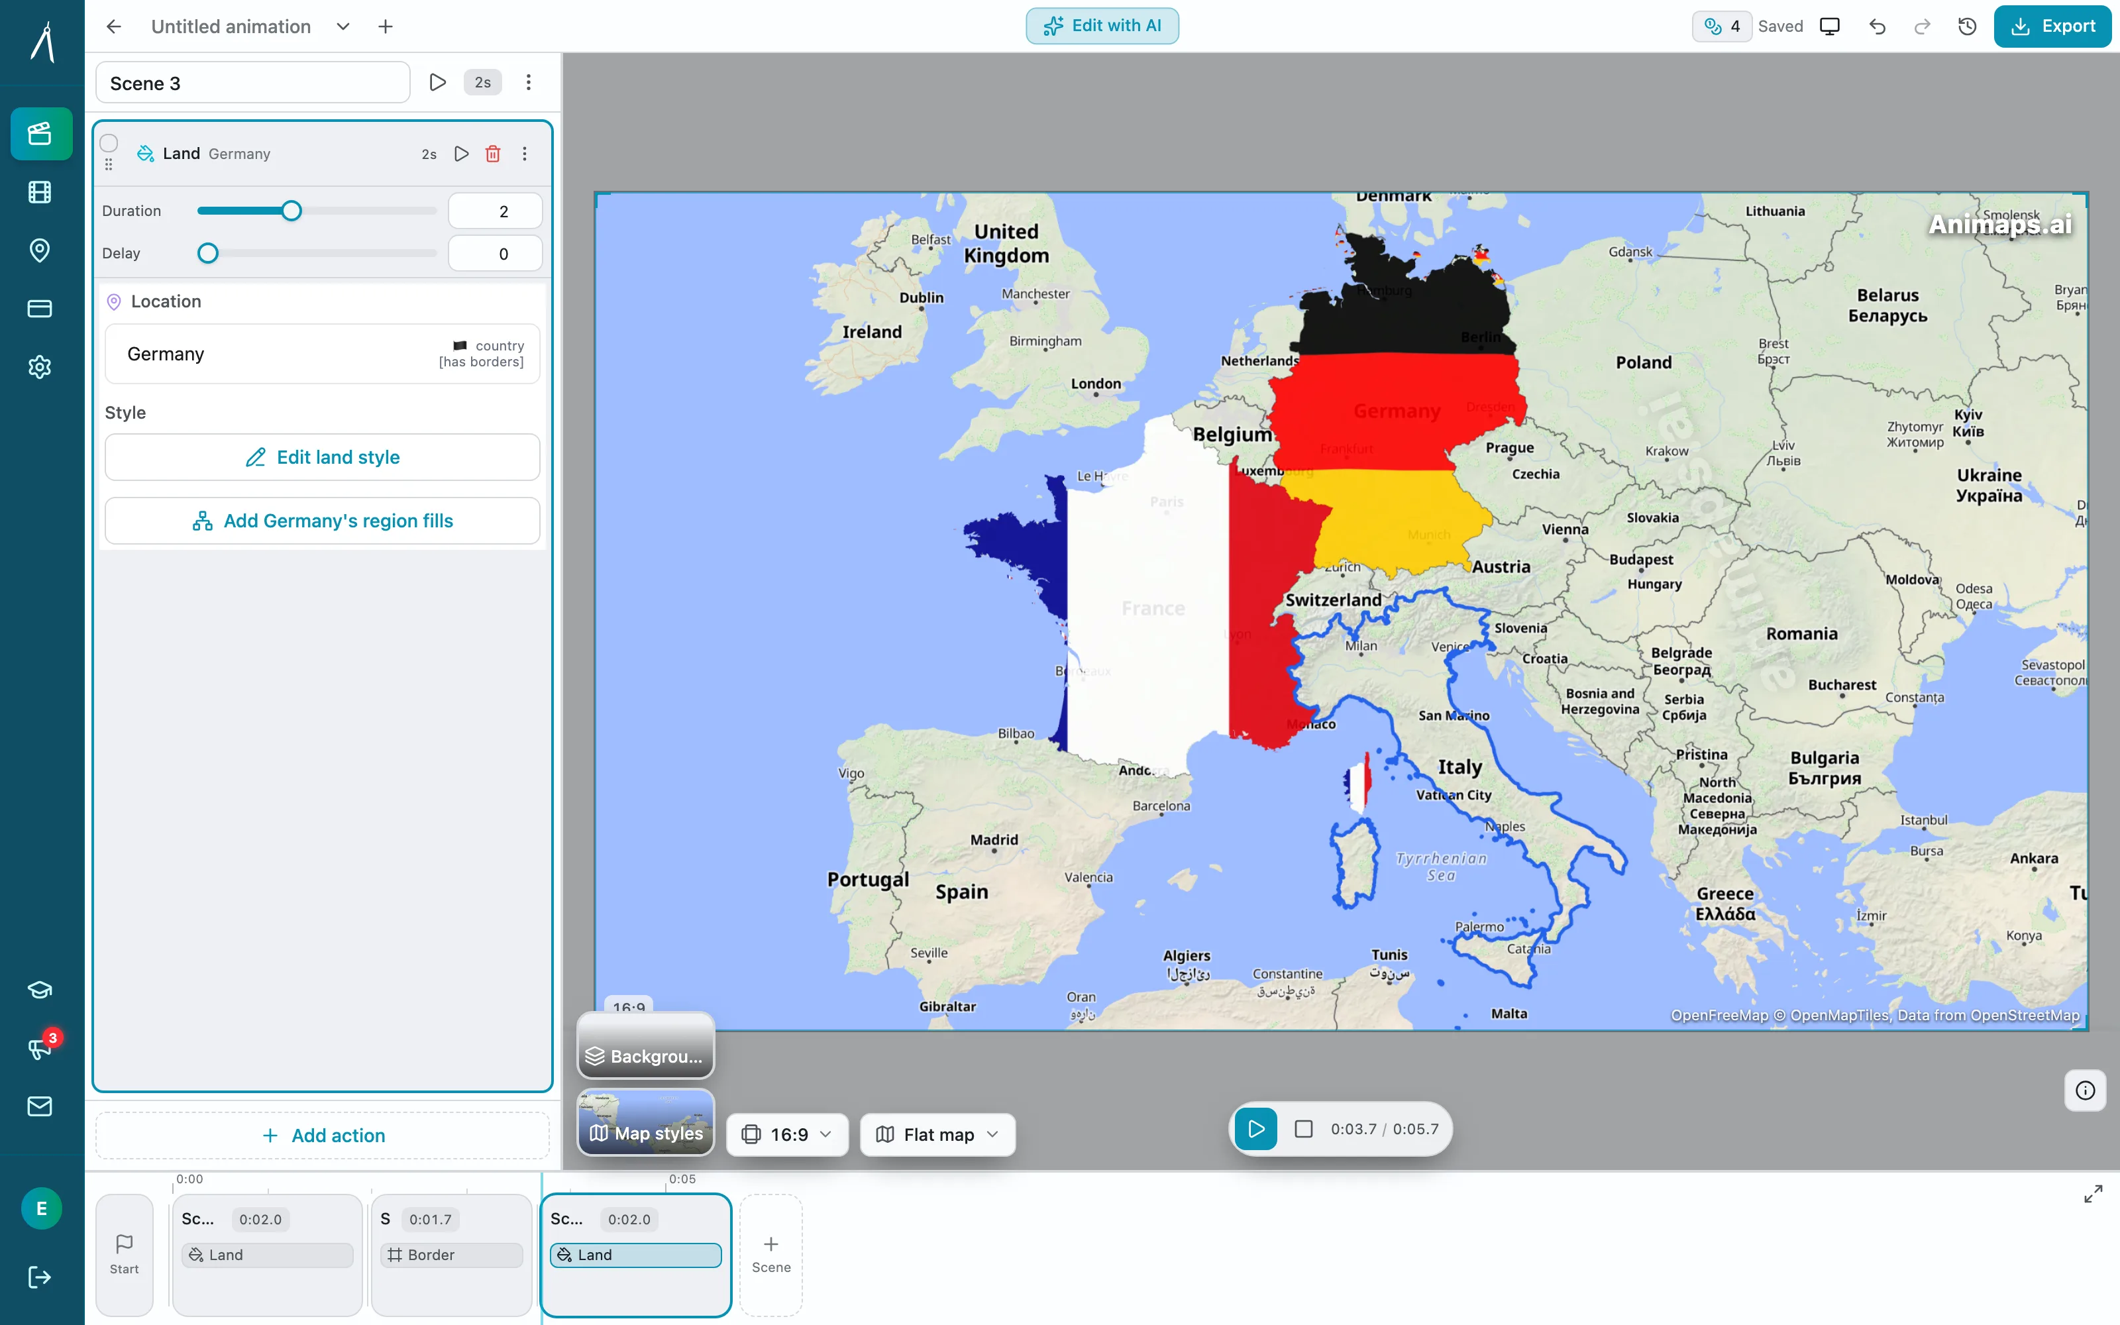Open Scene 3 more options menu
This screenshot has width=2120, height=1325.
tap(528, 82)
